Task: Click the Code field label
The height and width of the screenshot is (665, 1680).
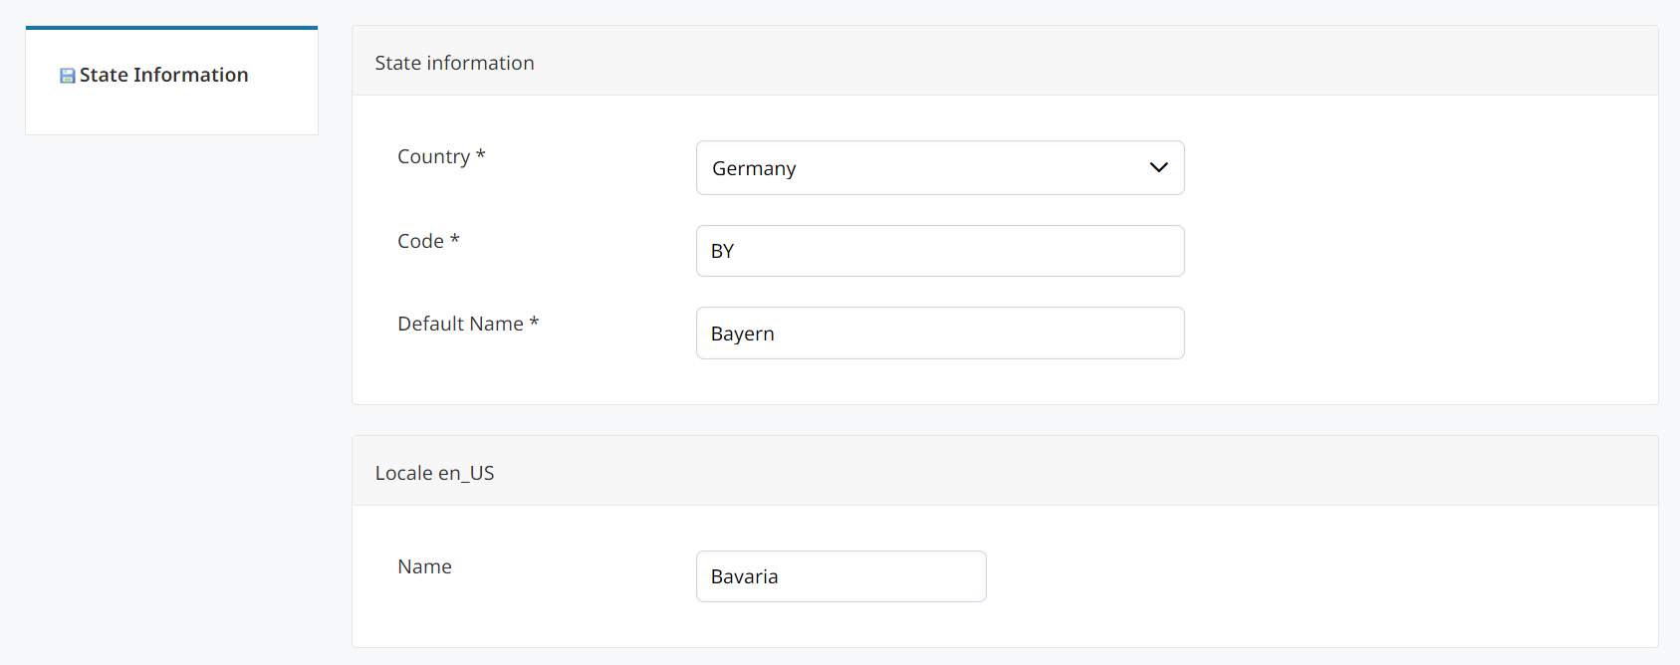Action: pos(420,241)
